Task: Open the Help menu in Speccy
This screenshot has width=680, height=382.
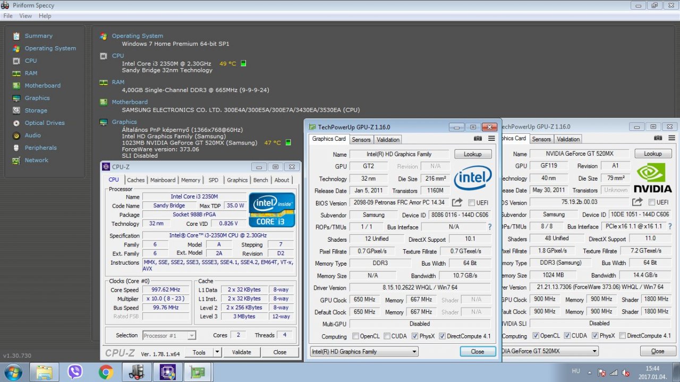Action: click(x=45, y=16)
